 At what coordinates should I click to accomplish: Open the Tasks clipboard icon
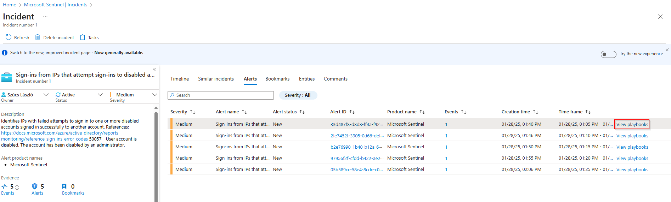tap(83, 37)
